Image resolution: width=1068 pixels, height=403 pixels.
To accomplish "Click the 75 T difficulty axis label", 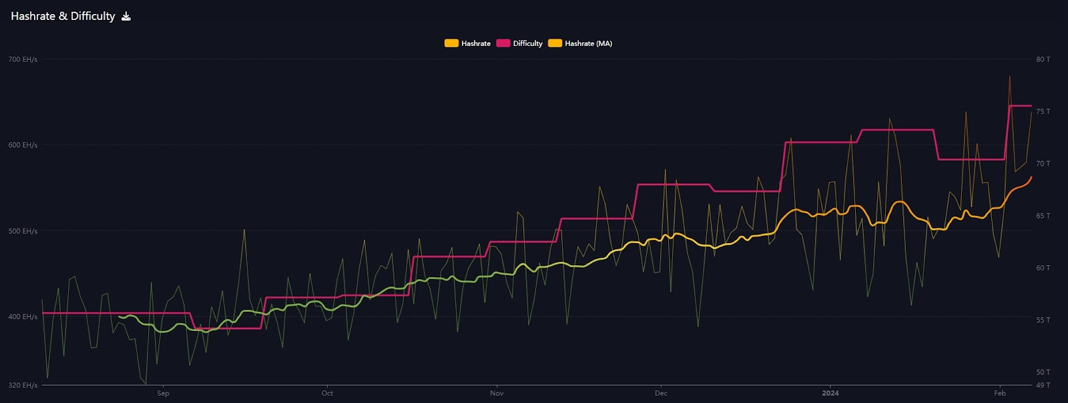I will click(1043, 111).
